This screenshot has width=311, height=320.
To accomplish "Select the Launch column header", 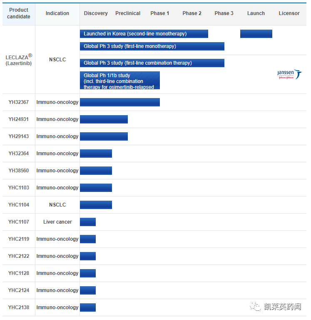I will click(256, 13).
